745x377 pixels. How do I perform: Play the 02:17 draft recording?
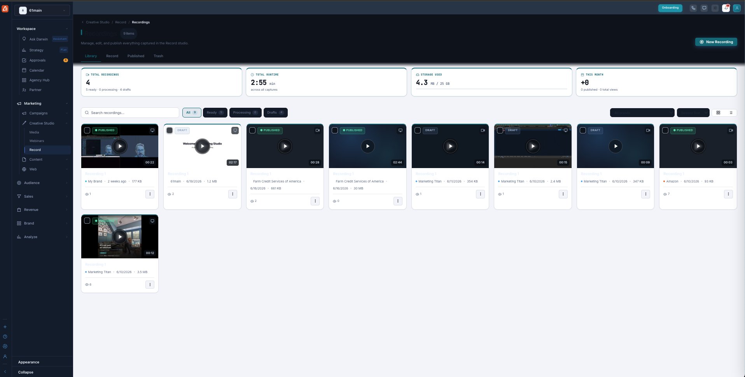tap(202, 146)
